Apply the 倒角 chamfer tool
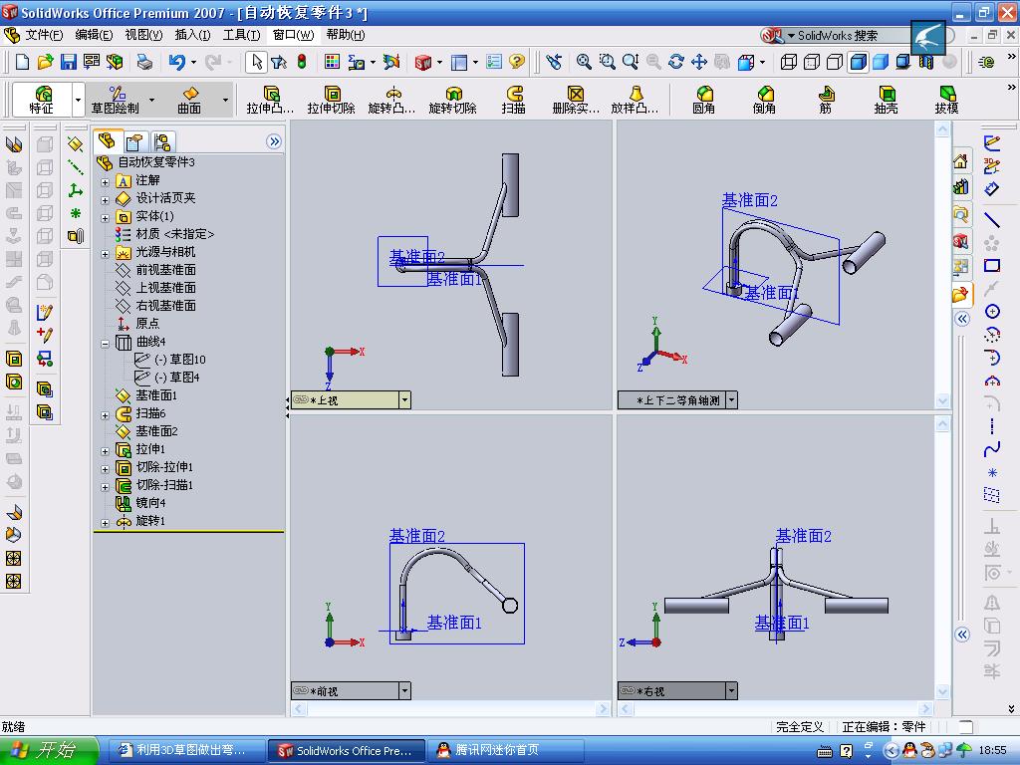 point(764,101)
